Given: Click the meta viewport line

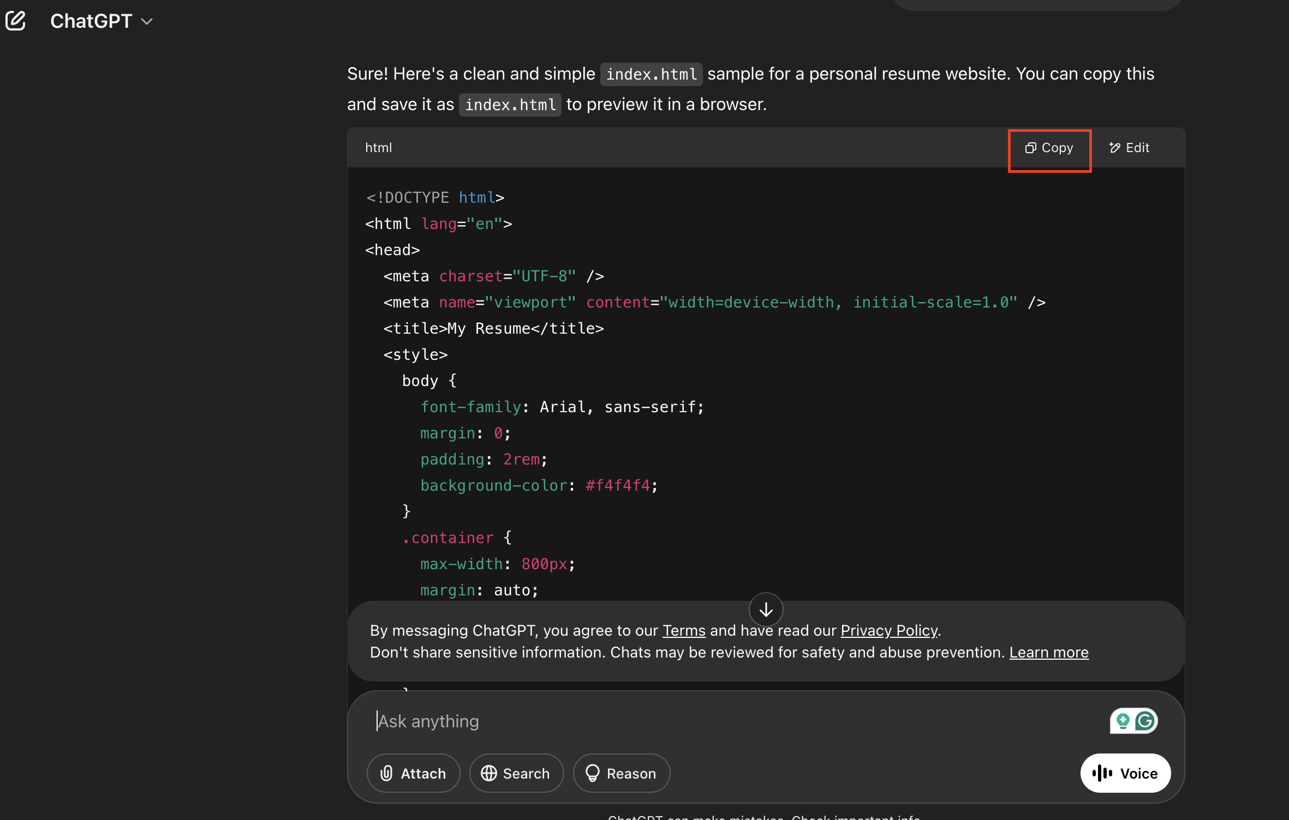Looking at the screenshot, I should [714, 302].
